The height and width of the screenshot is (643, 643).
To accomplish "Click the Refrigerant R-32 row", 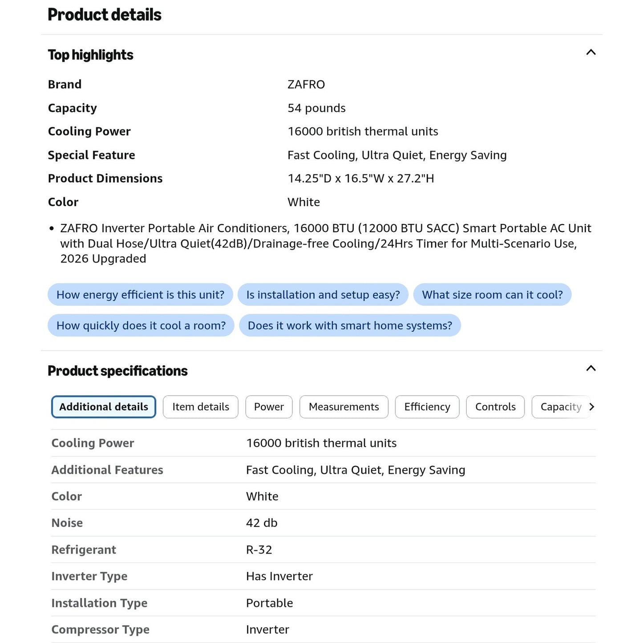I will [323, 550].
